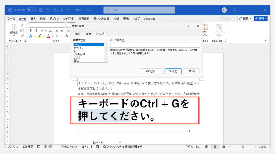
Task: Collapse the ribbon with the chevron
Action: tap(266, 41)
